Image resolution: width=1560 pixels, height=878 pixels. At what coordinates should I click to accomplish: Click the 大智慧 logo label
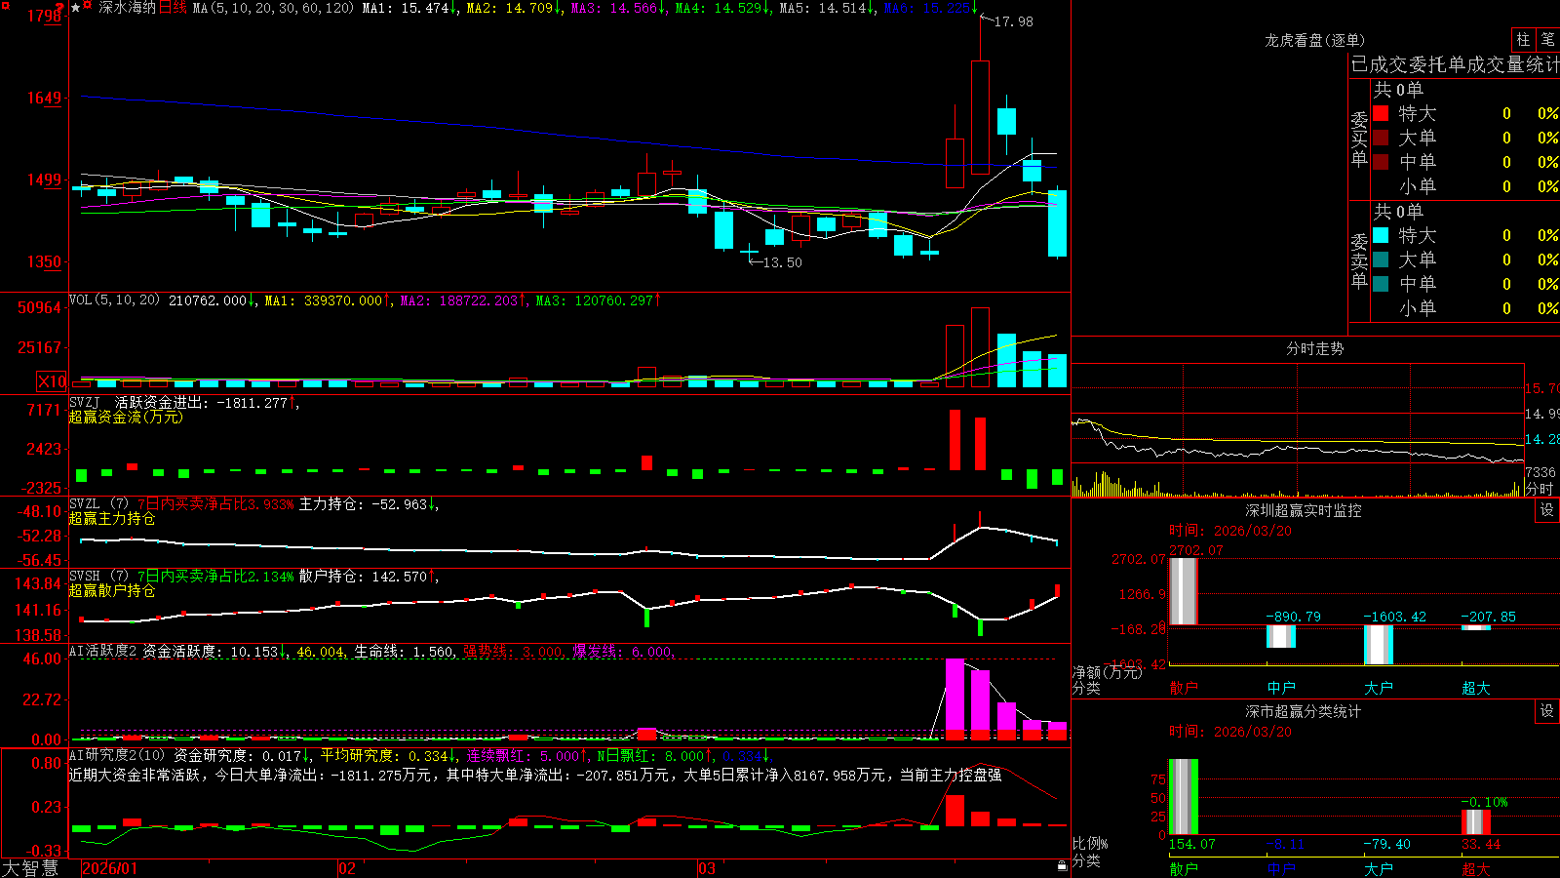30,868
